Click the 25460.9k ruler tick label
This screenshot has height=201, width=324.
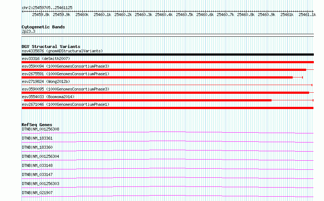[x=266, y=15]
